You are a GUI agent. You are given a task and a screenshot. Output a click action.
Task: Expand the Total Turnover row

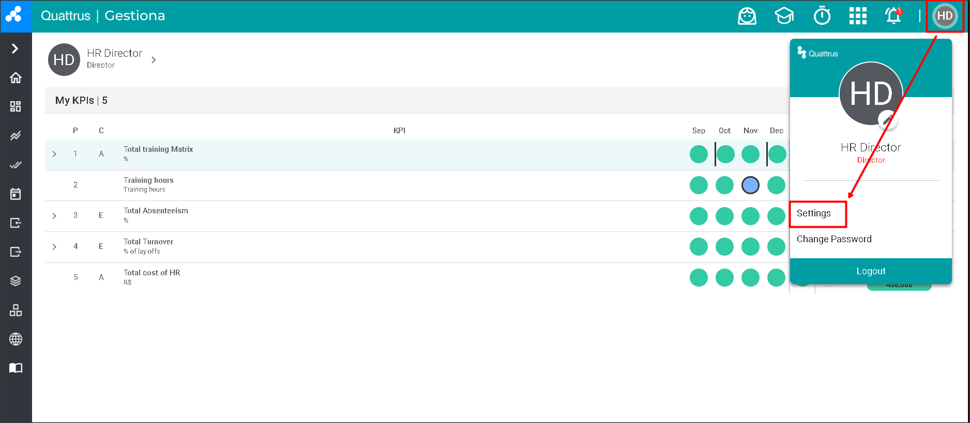point(54,247)
